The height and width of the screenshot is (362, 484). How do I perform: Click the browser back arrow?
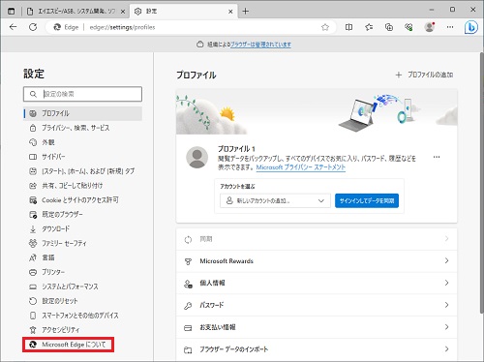[13, 27]
